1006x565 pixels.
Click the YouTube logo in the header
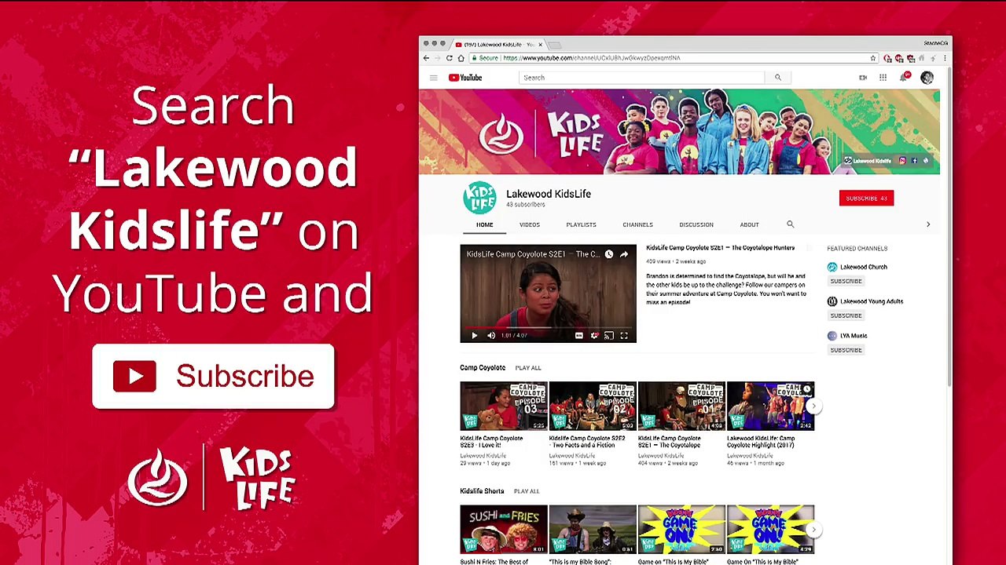465,78
